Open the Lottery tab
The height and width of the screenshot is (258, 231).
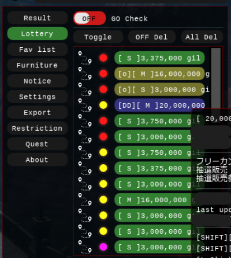(x=38, y=33)
